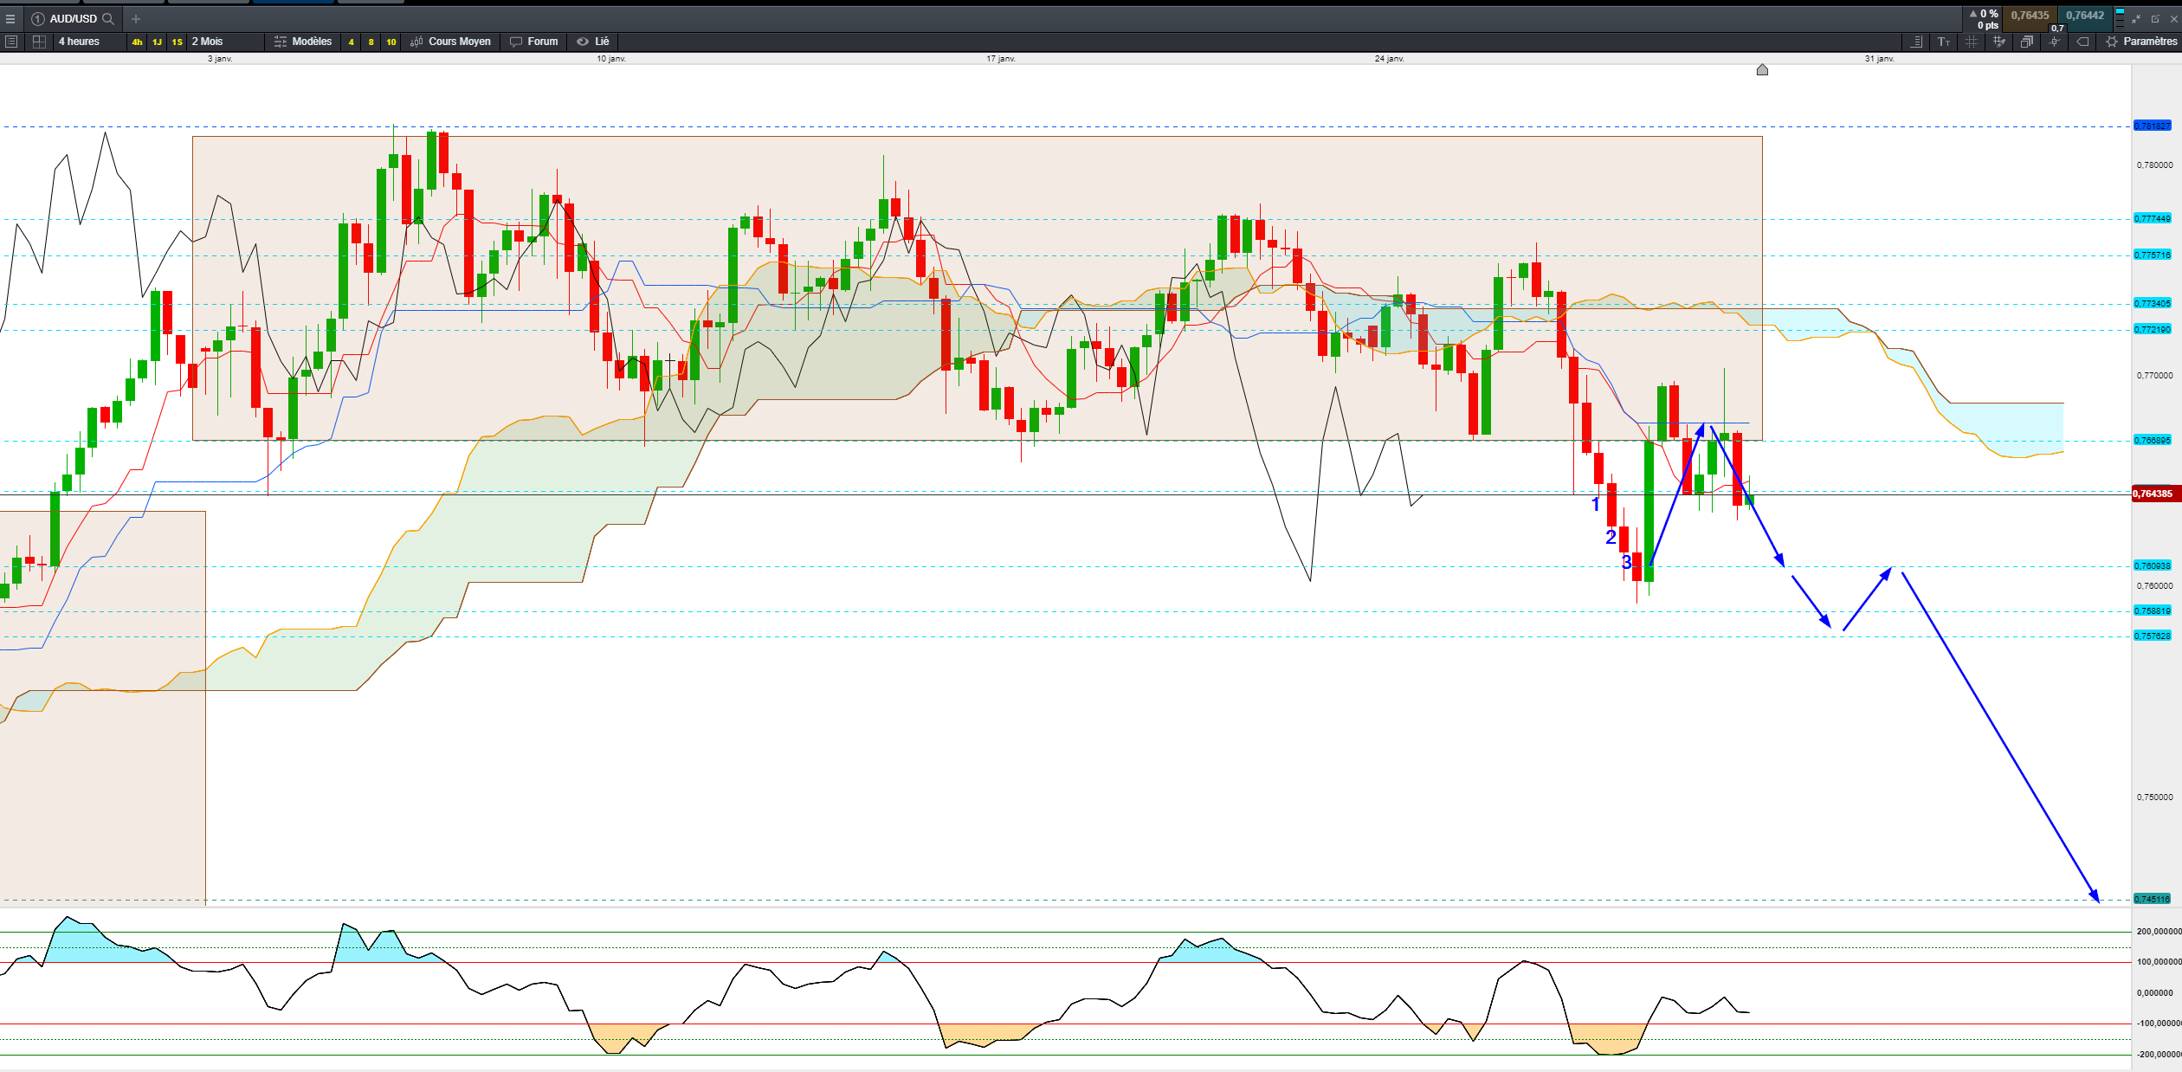Select the text annotation tool

point(1944,42)
